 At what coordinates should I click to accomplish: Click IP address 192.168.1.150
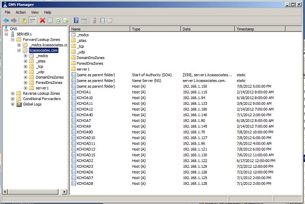pos(195,86)
